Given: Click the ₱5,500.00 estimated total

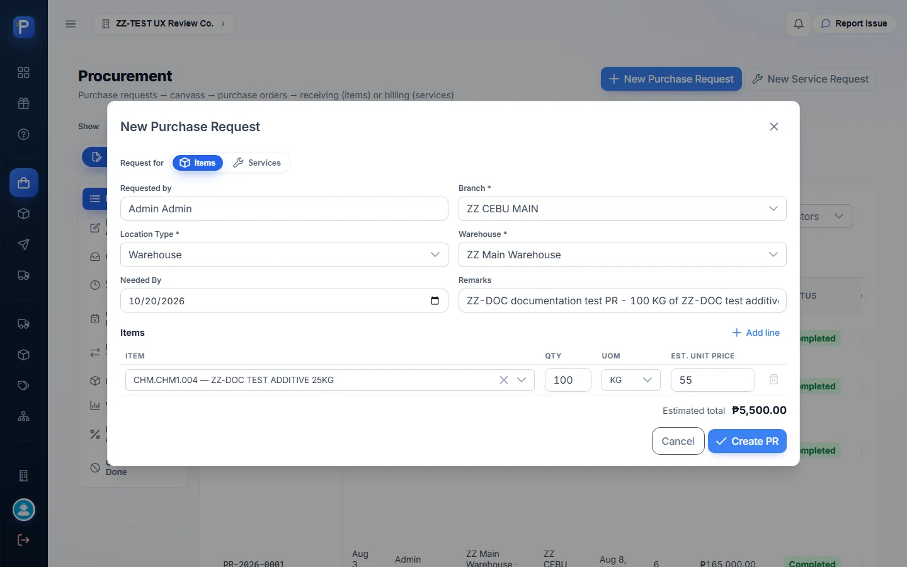Looking at the screenshot, I should (759, 410).
